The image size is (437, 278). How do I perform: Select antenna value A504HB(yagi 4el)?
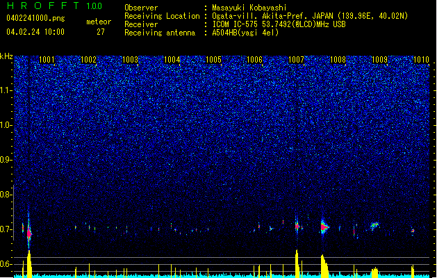pyautogui.click(x=245, y=33)
